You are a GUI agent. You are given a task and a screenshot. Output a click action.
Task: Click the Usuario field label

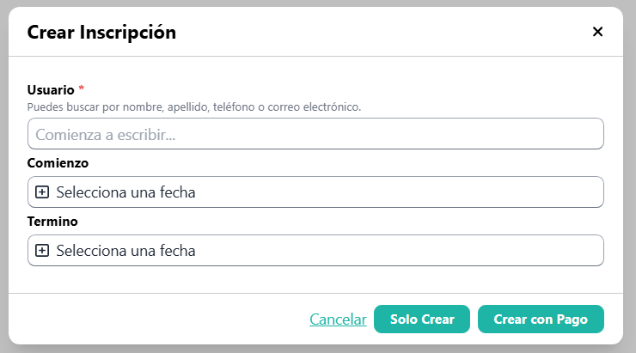coord(51,89)
